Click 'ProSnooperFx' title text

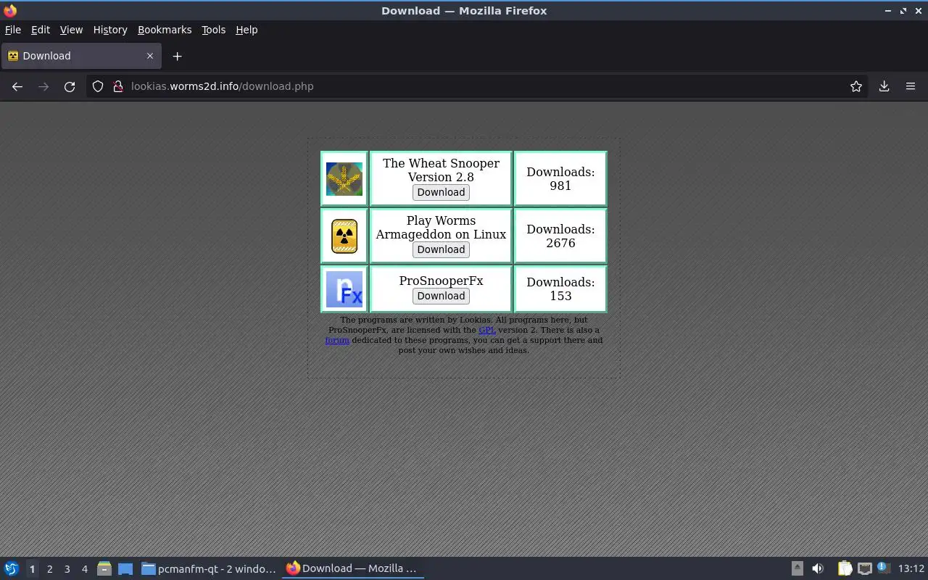coord(441,281)
